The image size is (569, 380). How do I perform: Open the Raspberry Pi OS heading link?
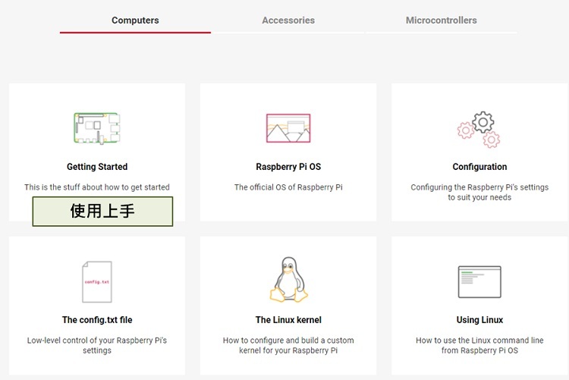pyautogui.click(x=288, y=167)
